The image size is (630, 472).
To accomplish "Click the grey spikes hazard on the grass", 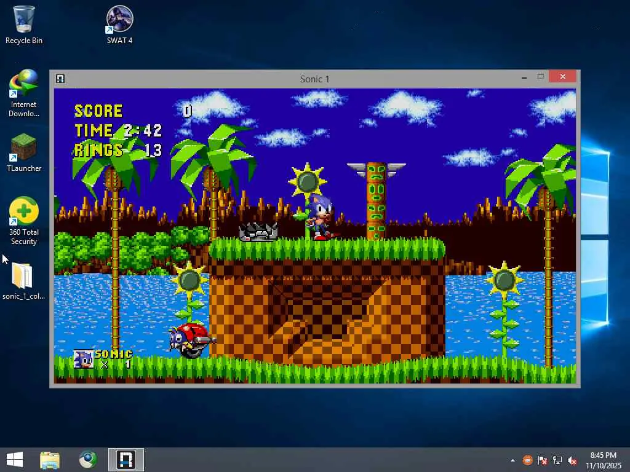I will click(x=258, y=232).
